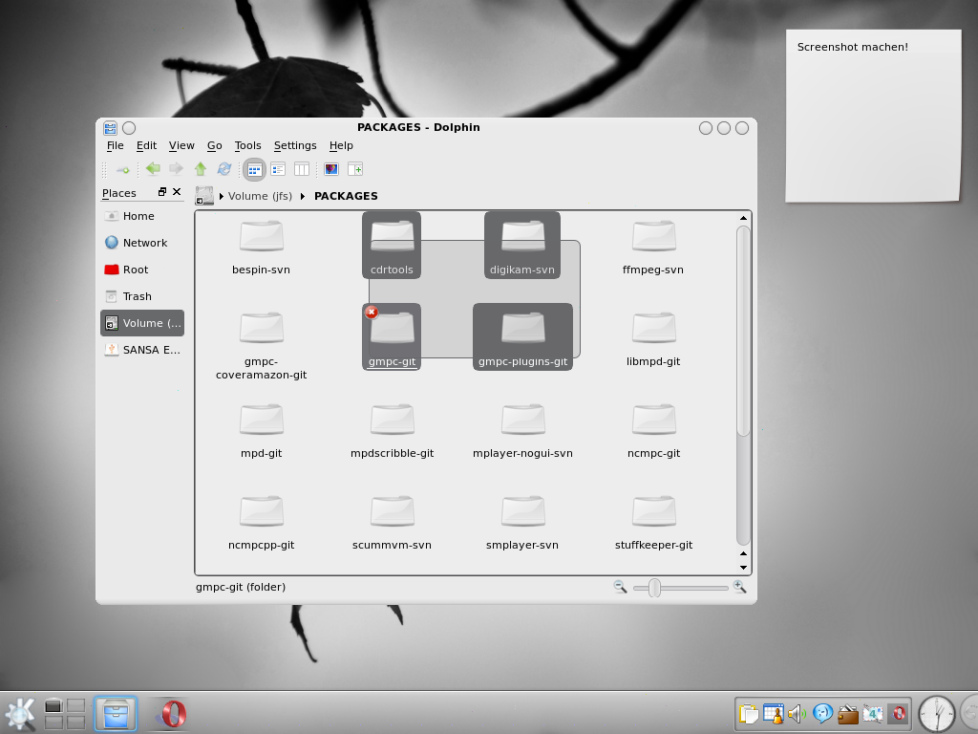Select the ncmpc-git folder

pos(653,431)
